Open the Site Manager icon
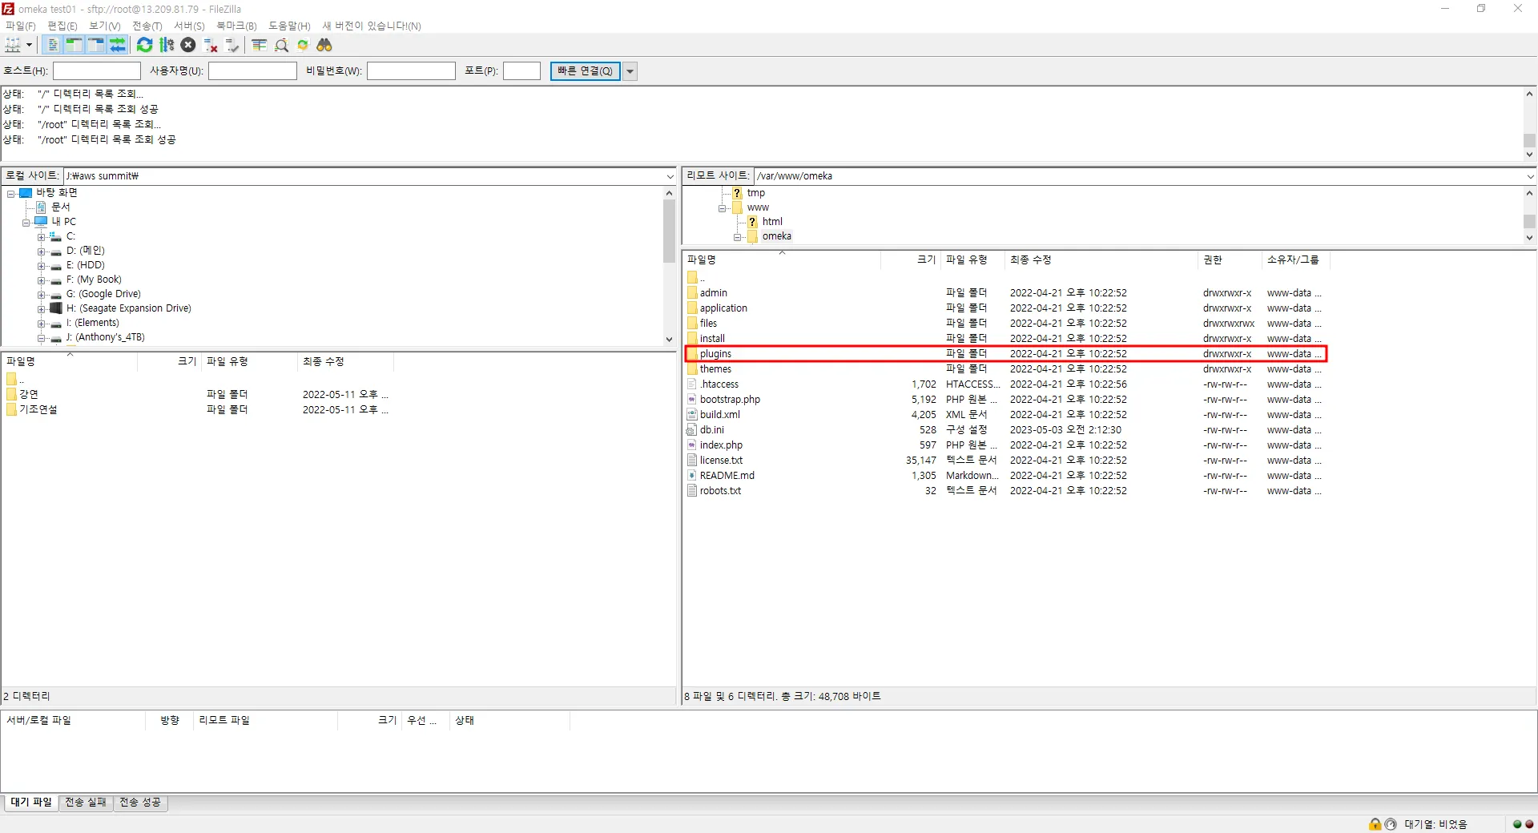This screenshot has width=1538, height=833. (x=13, y=45)
